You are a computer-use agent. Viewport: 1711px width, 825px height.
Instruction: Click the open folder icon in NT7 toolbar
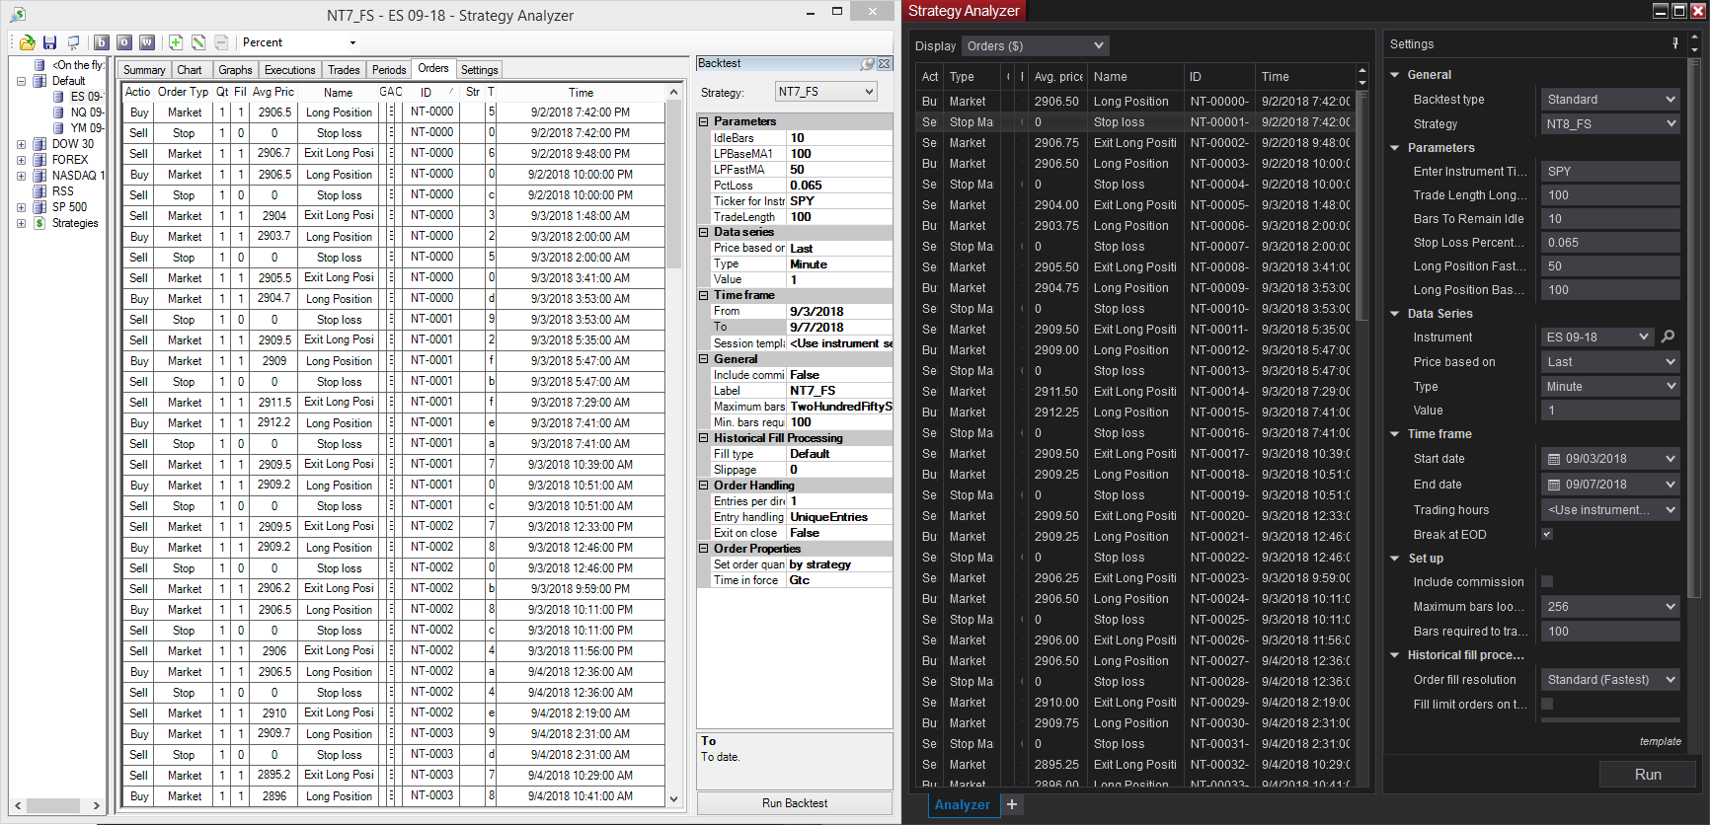click(x=27, y=42)
